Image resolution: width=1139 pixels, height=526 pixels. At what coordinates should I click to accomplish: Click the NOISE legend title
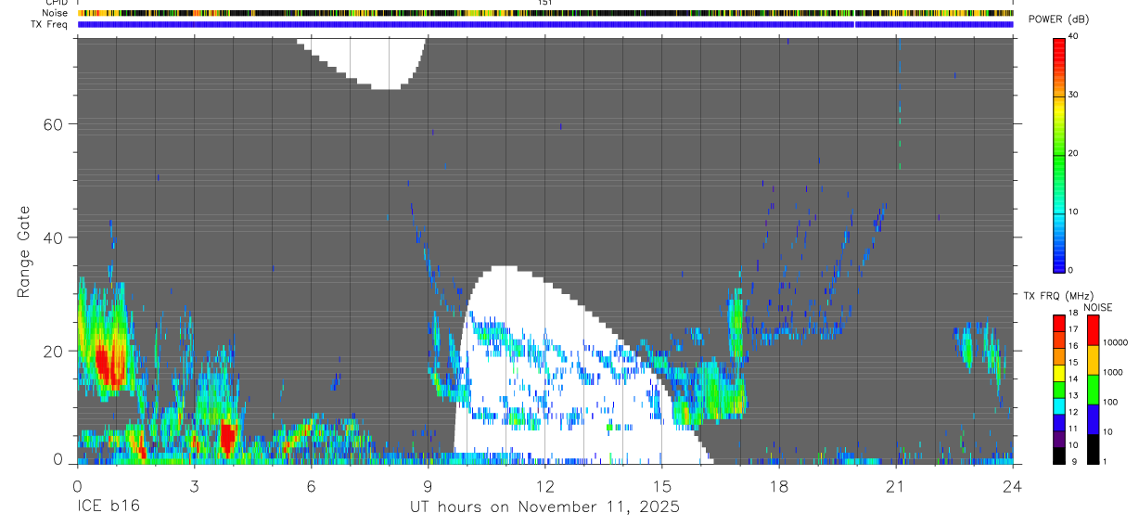(1097, 307)
